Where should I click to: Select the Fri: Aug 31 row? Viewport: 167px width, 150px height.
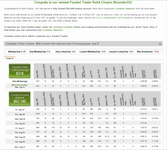pos(83,128)
